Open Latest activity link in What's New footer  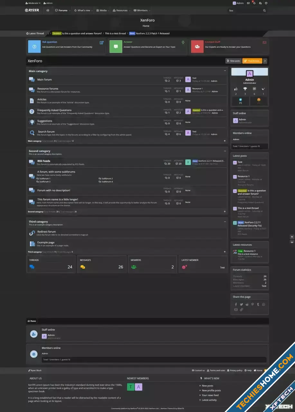click(209, 400)
